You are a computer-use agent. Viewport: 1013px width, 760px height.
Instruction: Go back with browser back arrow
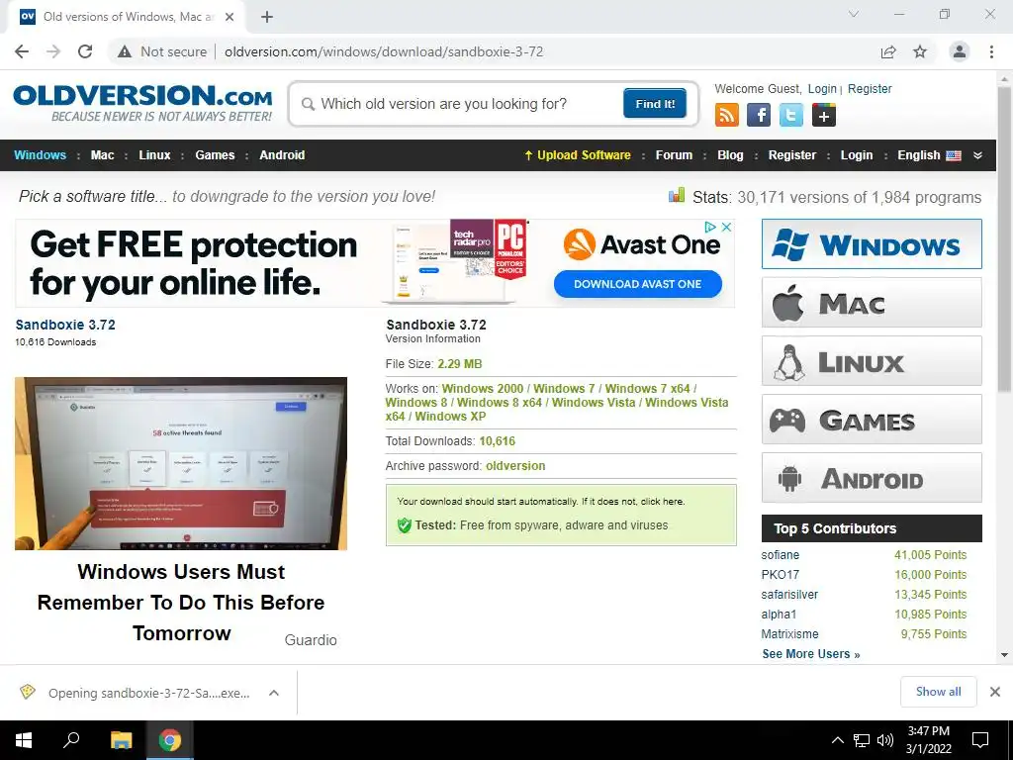click(22, 51)
